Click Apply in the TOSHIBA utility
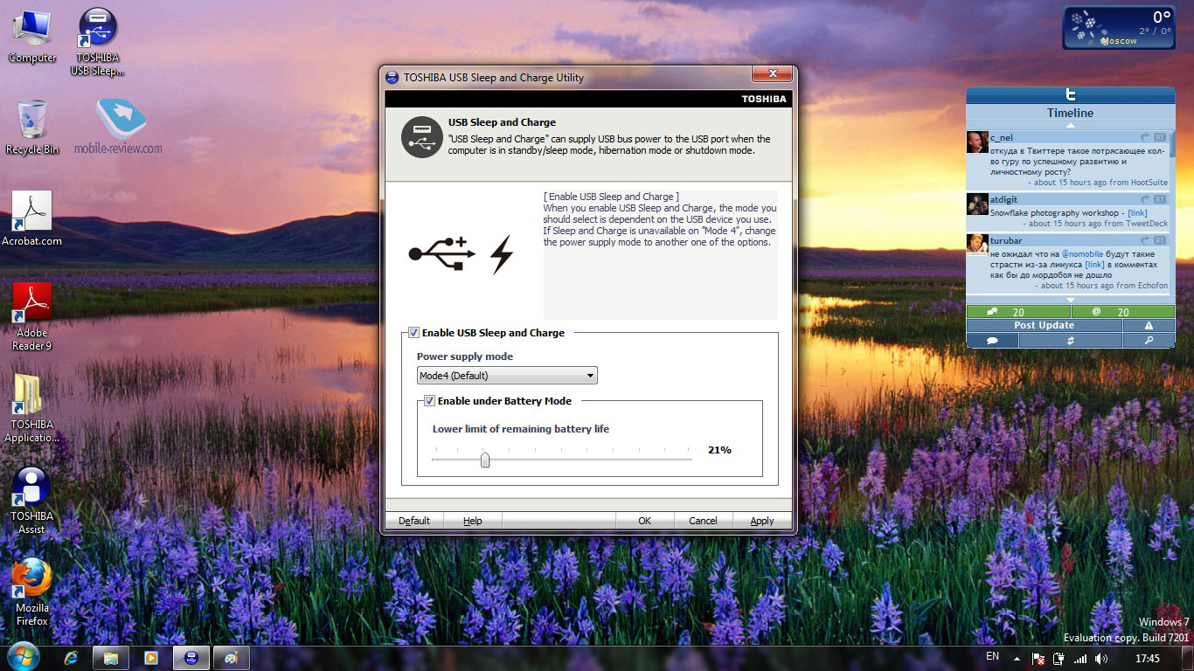This screenshot has width=1194, height=671. tap(762, 521)
